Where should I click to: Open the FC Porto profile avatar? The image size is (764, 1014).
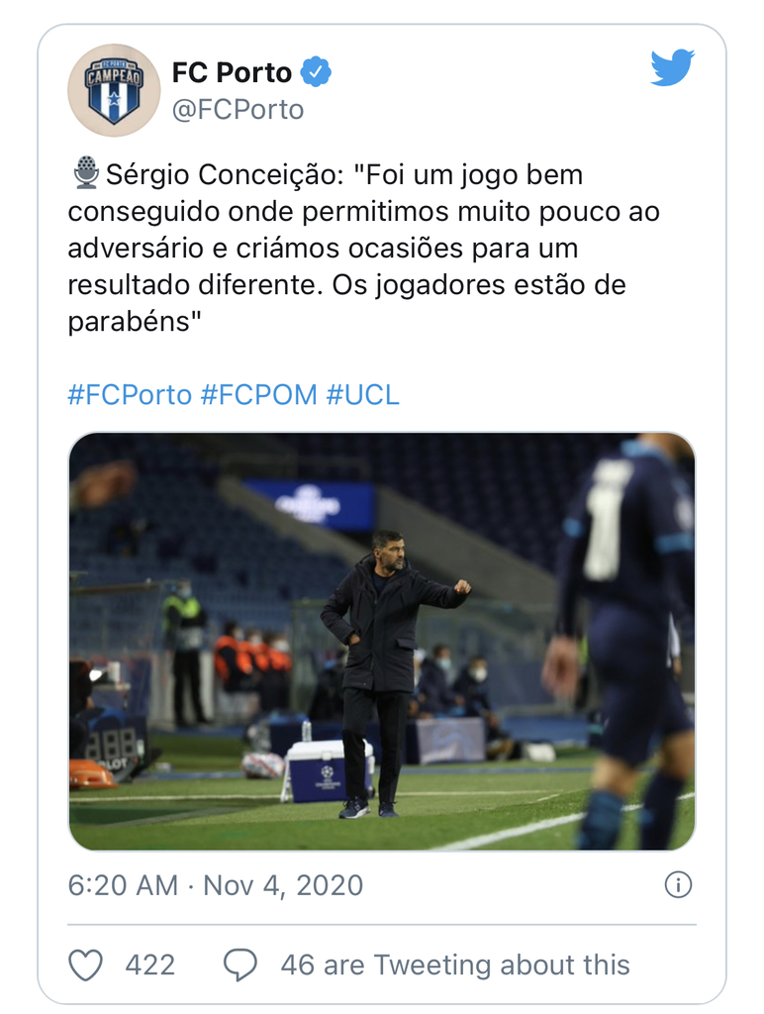pos(114,90)
